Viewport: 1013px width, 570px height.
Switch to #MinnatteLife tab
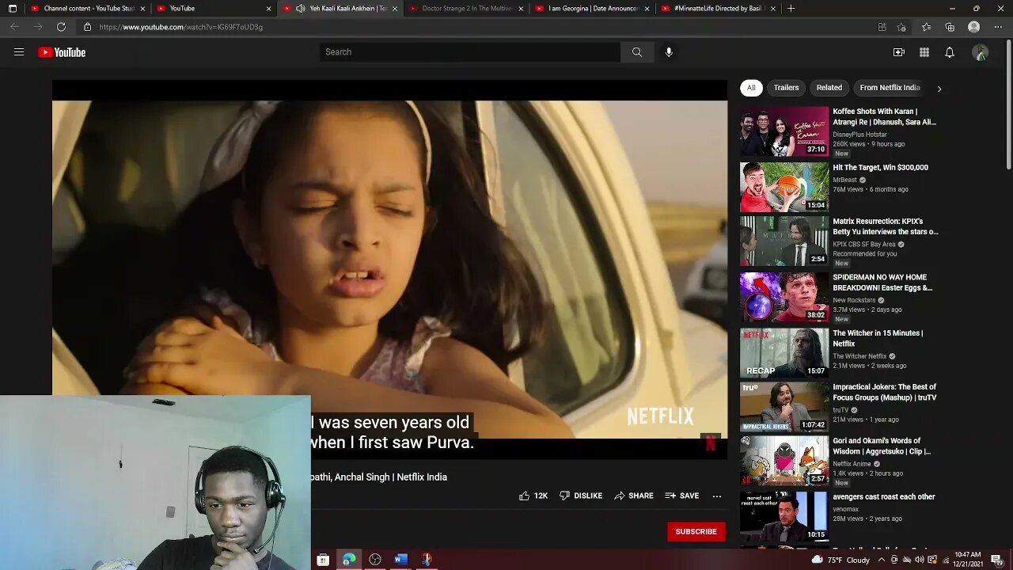pyautogui.click(x=716, y=9)
